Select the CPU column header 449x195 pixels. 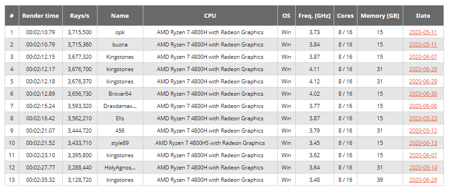(210, 15)
